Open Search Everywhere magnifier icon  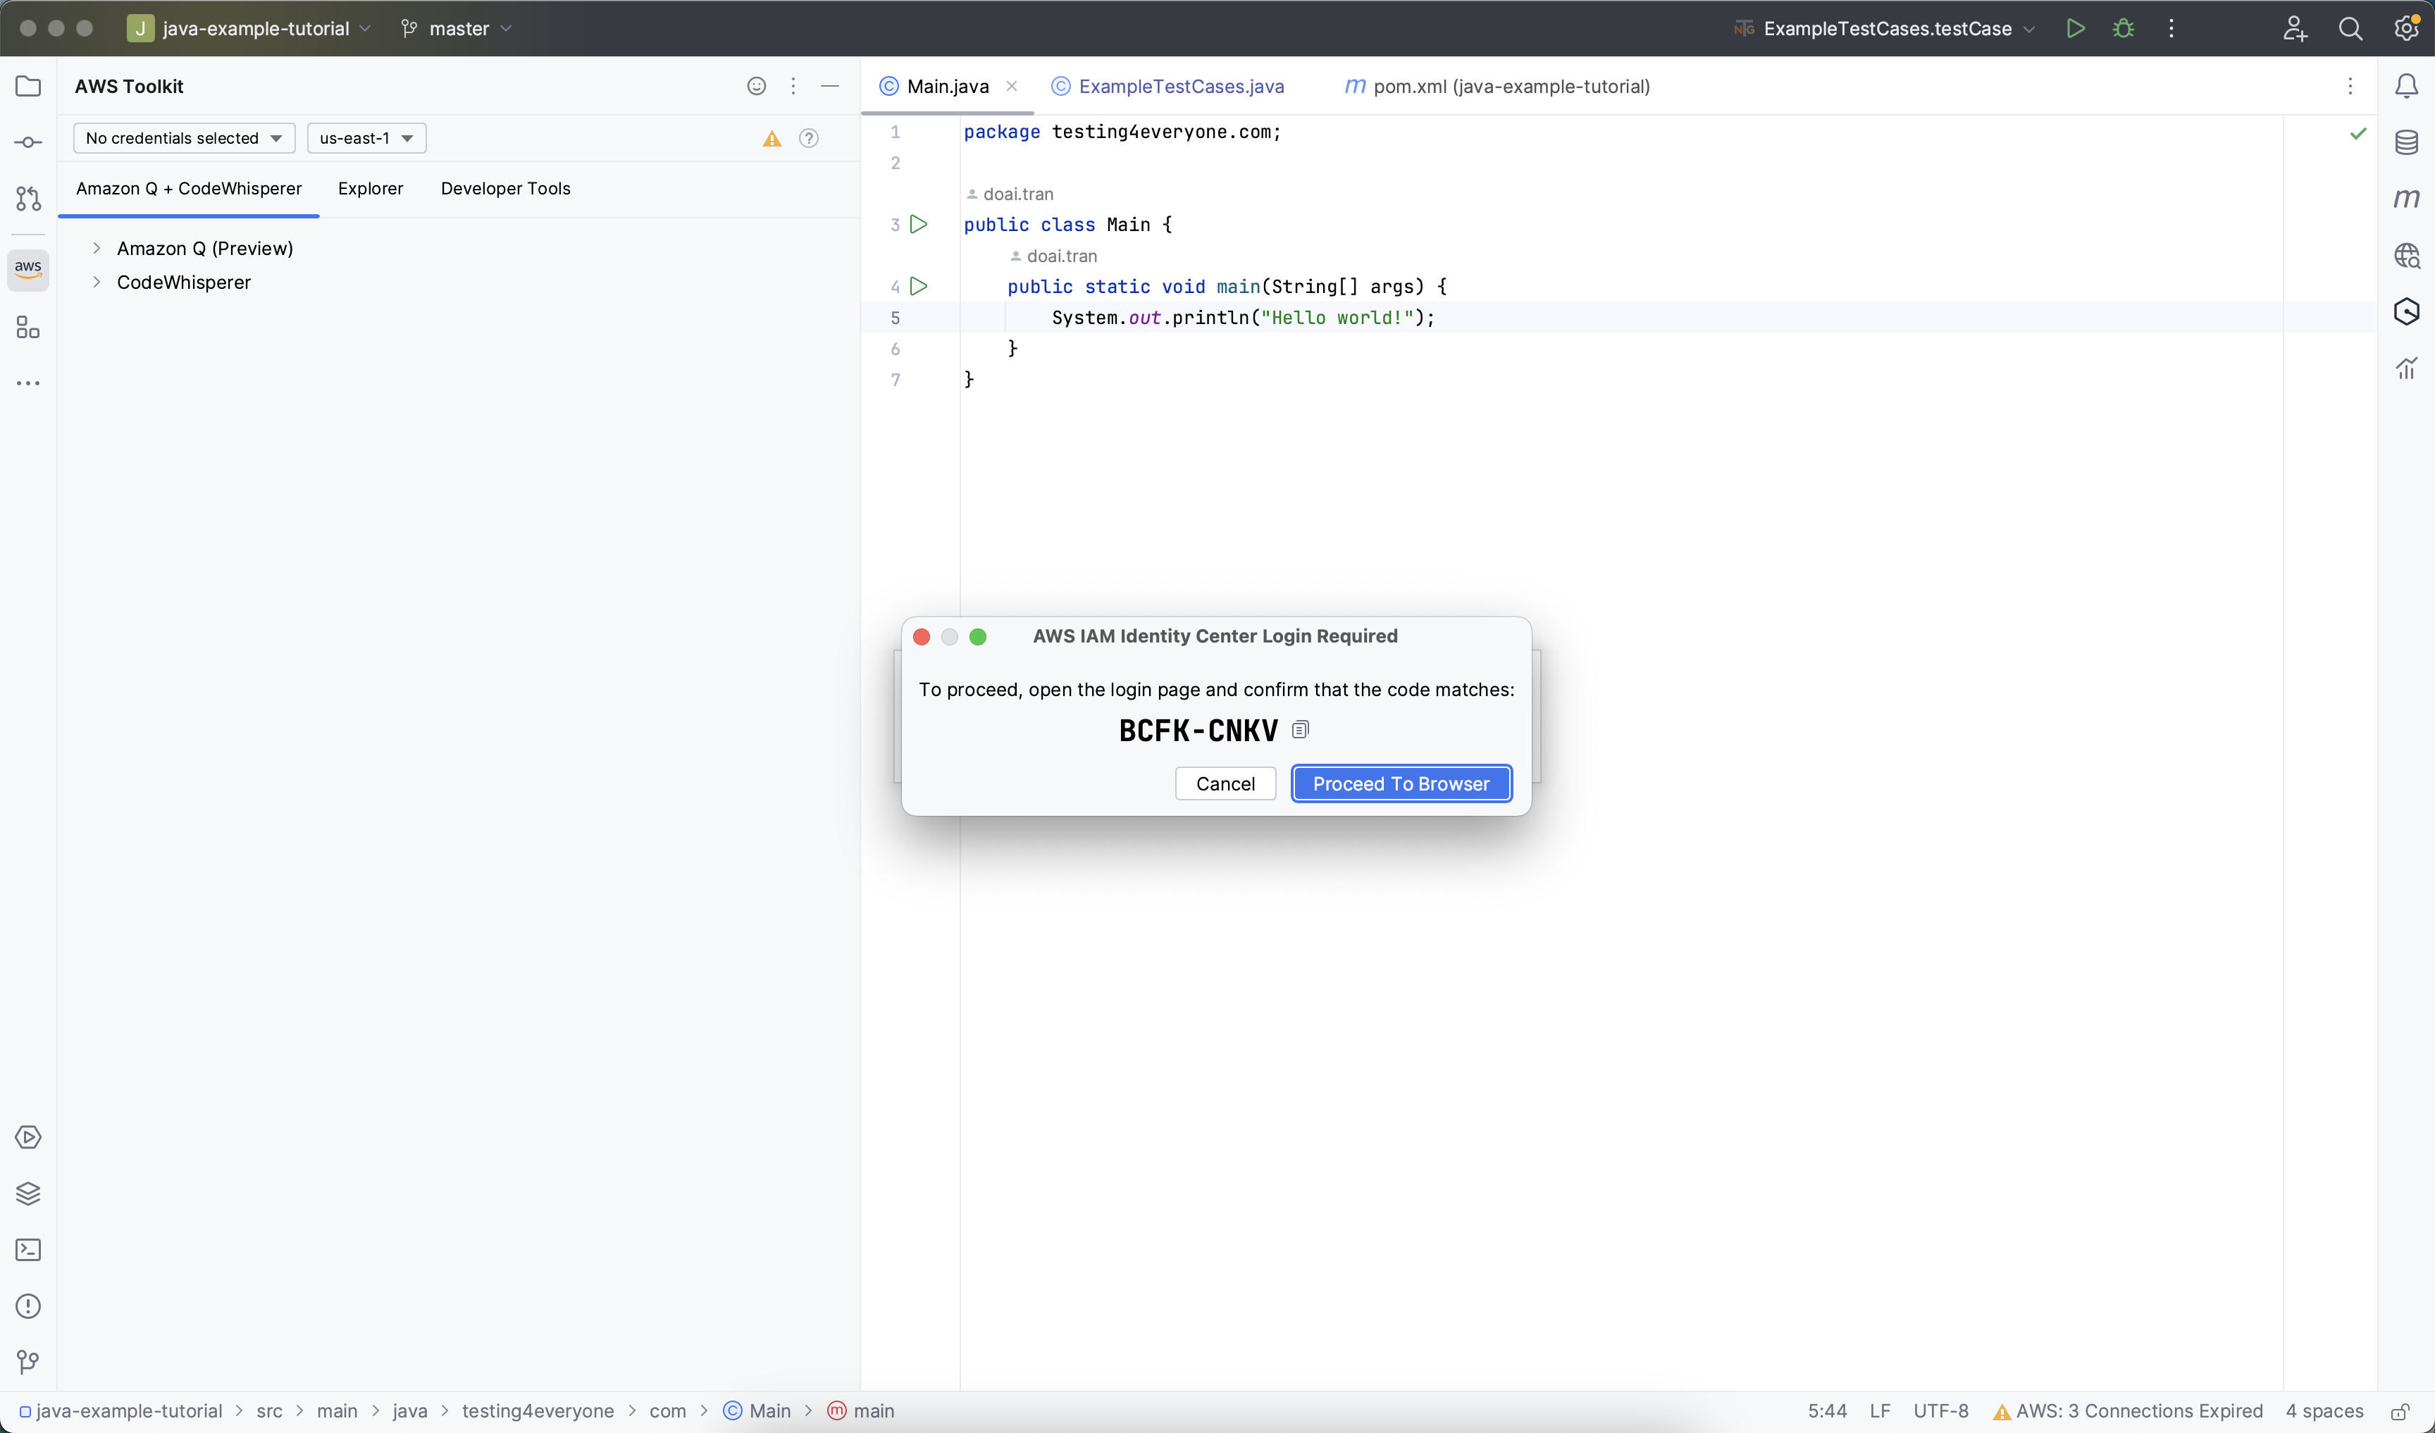(x=2350, y=28)
